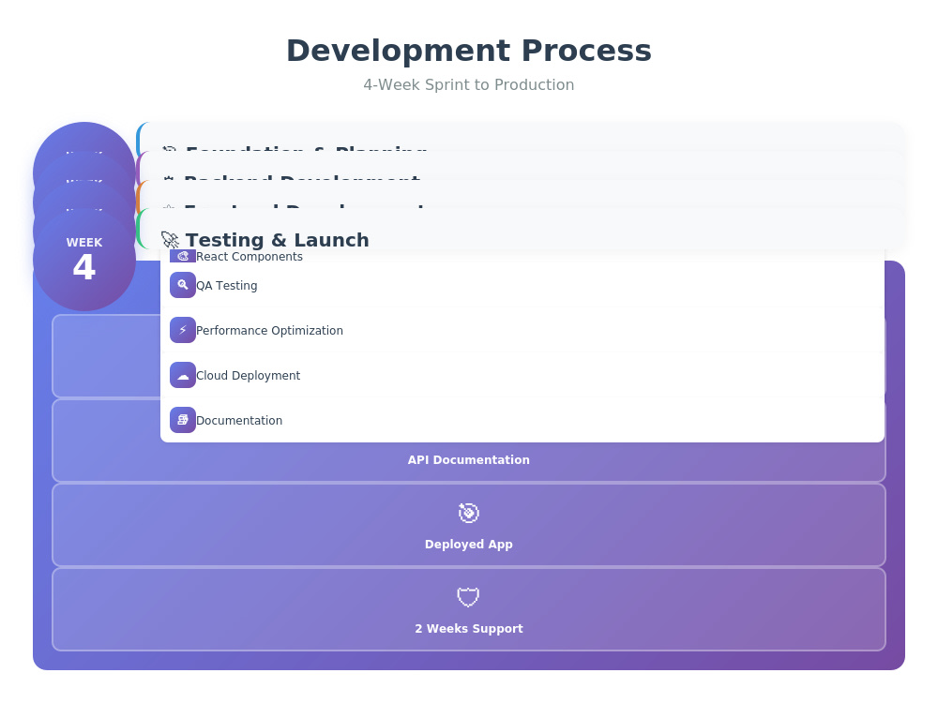Click the 2 Weeks Support deliverable card
This screenshot has height=703, width=938.
(x=468, y=609)
